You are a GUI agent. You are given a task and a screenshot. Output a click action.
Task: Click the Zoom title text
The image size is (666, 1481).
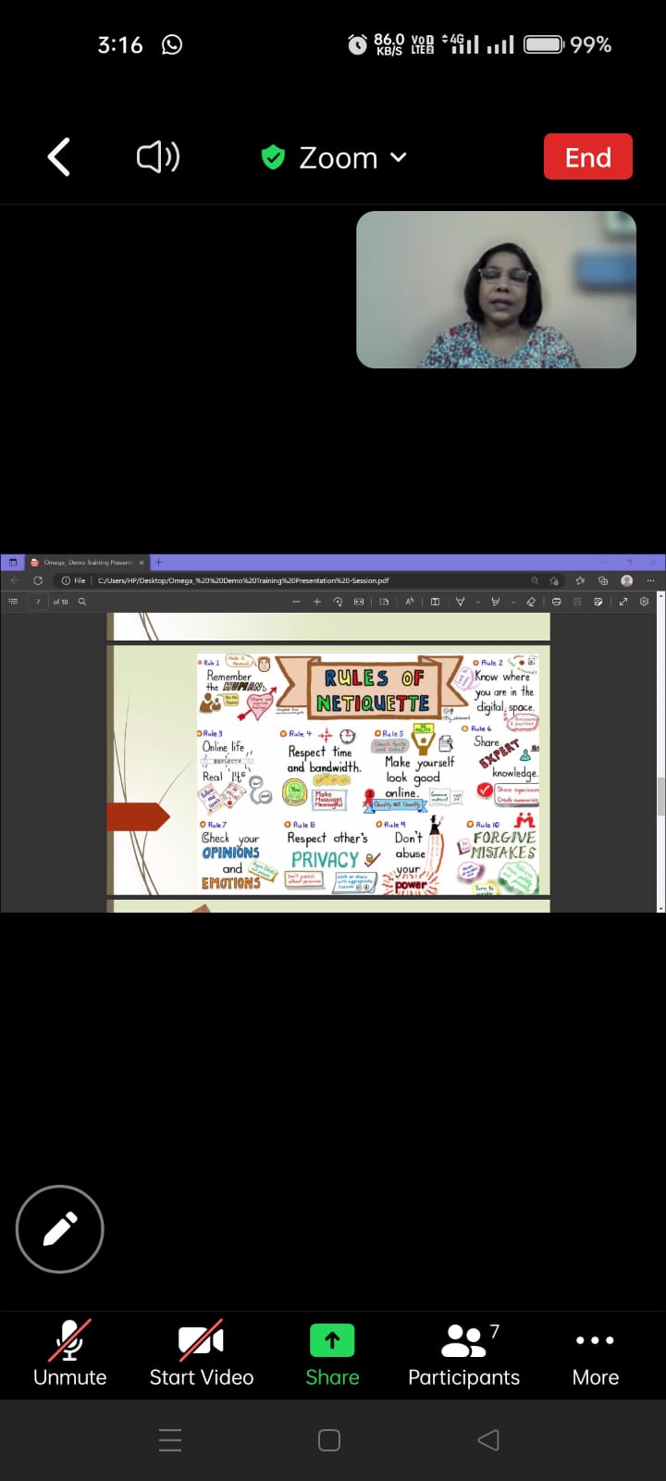click(338, 158)
